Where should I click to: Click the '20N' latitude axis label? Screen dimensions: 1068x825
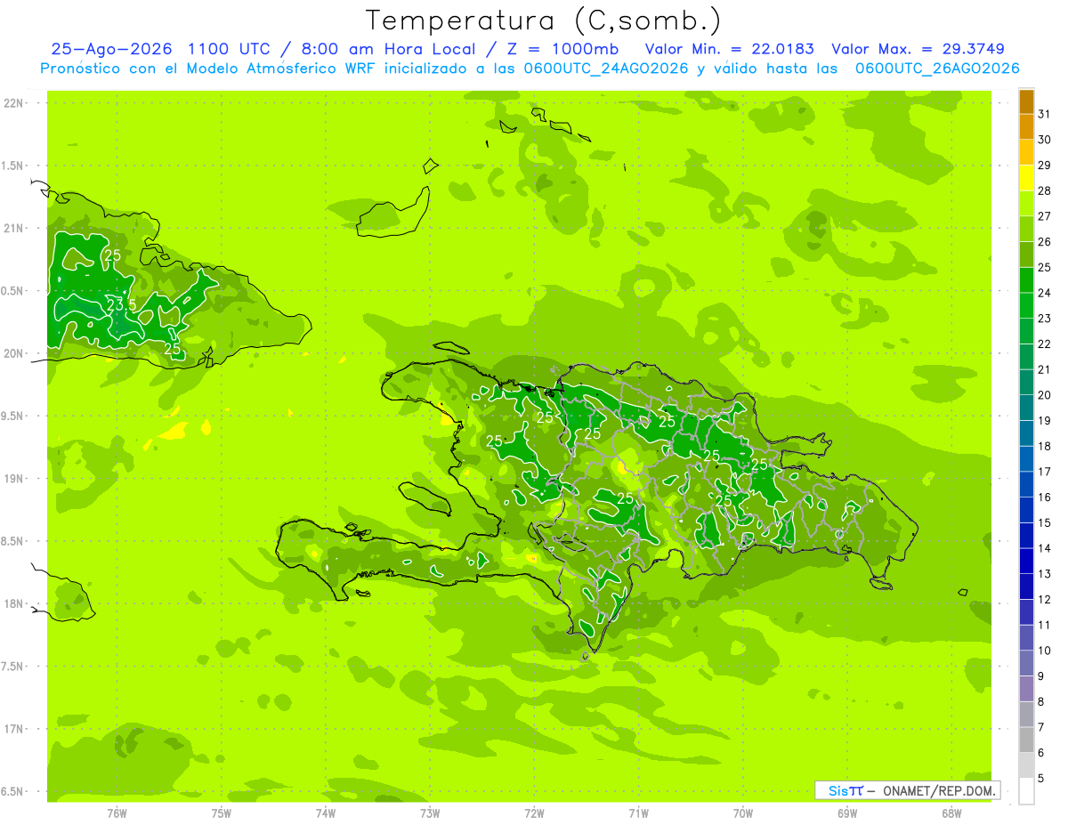[12, 353]
